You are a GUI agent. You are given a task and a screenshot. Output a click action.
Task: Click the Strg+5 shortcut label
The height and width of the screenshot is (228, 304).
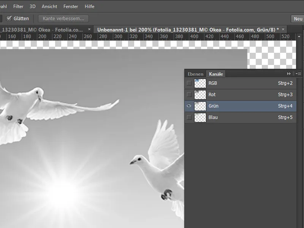click(285, 117)
